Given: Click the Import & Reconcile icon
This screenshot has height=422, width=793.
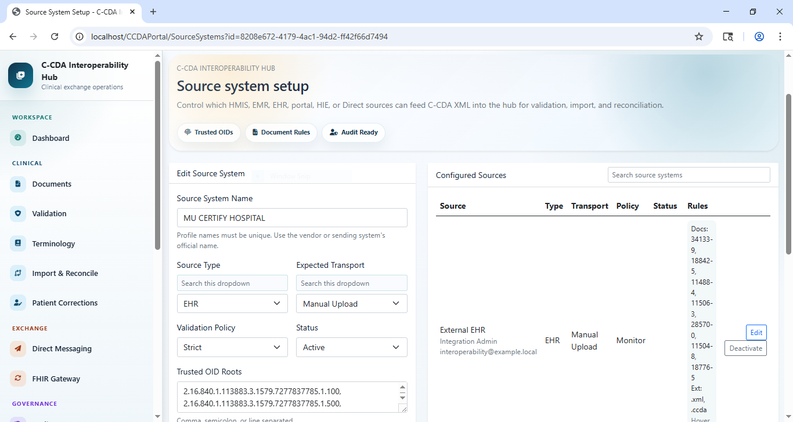Looking at the screenshot, I should tap(18, 273).
